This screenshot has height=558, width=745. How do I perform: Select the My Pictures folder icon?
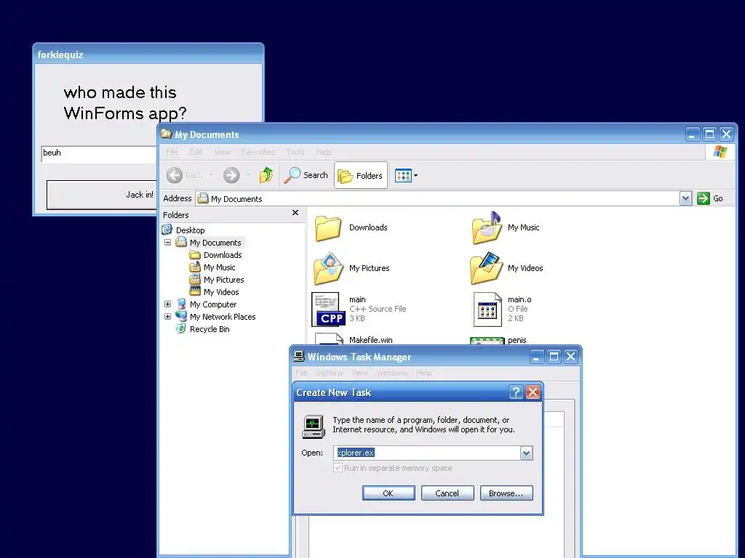[328, 269]
